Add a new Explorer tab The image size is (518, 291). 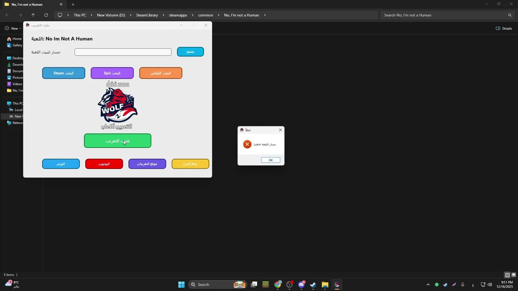coord(73,4)
